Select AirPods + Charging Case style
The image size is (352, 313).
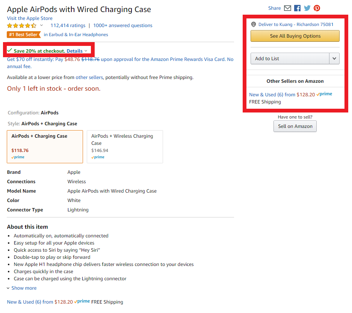tap(45, 147)
